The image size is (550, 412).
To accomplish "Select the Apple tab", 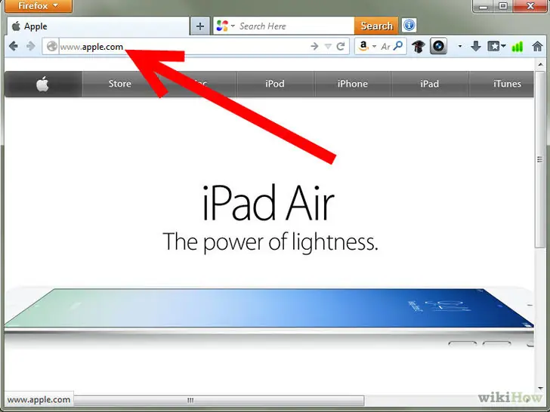I will tap(98, 26).
